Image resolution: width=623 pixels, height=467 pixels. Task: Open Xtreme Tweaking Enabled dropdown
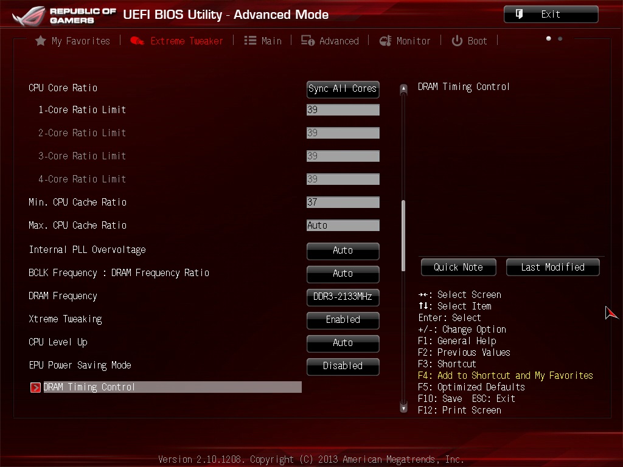tap(343, 320)
